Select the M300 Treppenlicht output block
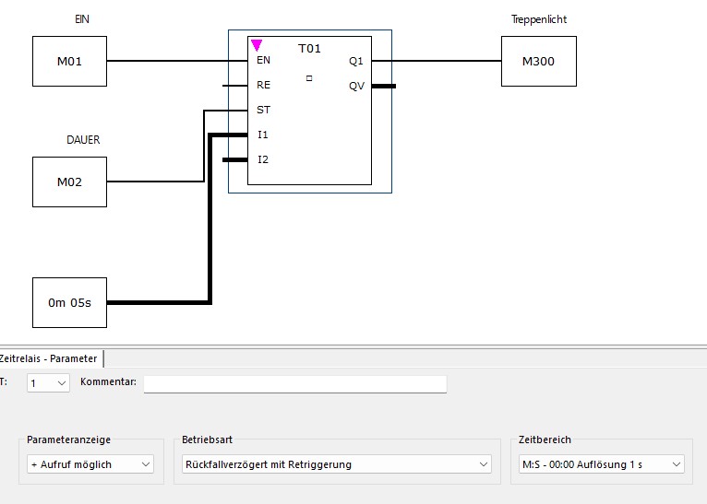 point(538,62)
